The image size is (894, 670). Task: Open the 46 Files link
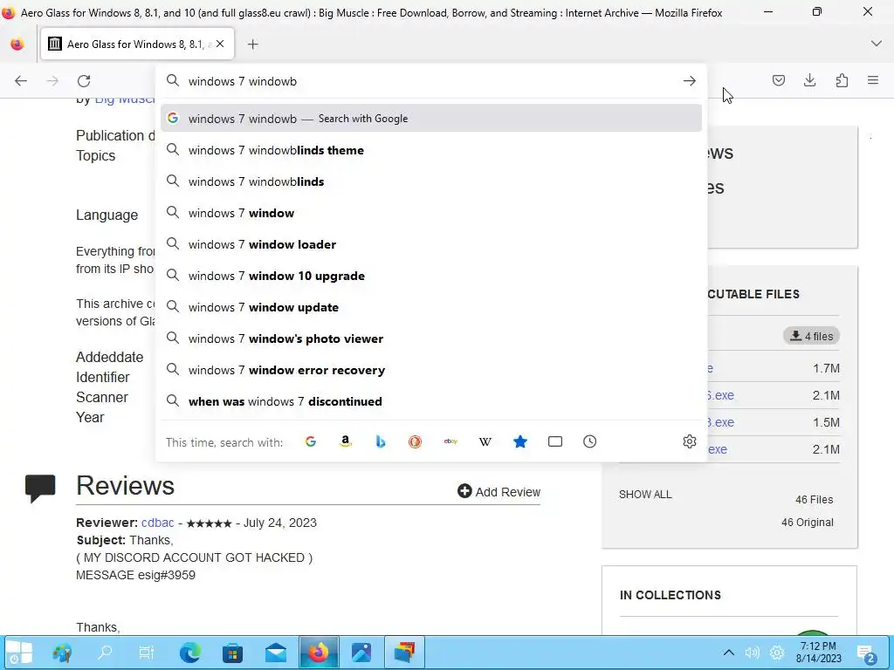click(x=815, y=500)
